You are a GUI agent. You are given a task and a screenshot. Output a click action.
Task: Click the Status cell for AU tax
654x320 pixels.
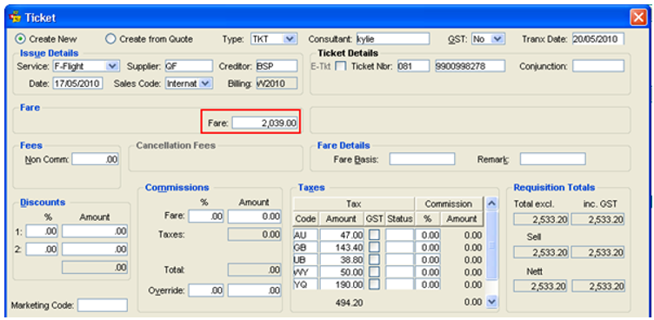click(x=399, y=235)
